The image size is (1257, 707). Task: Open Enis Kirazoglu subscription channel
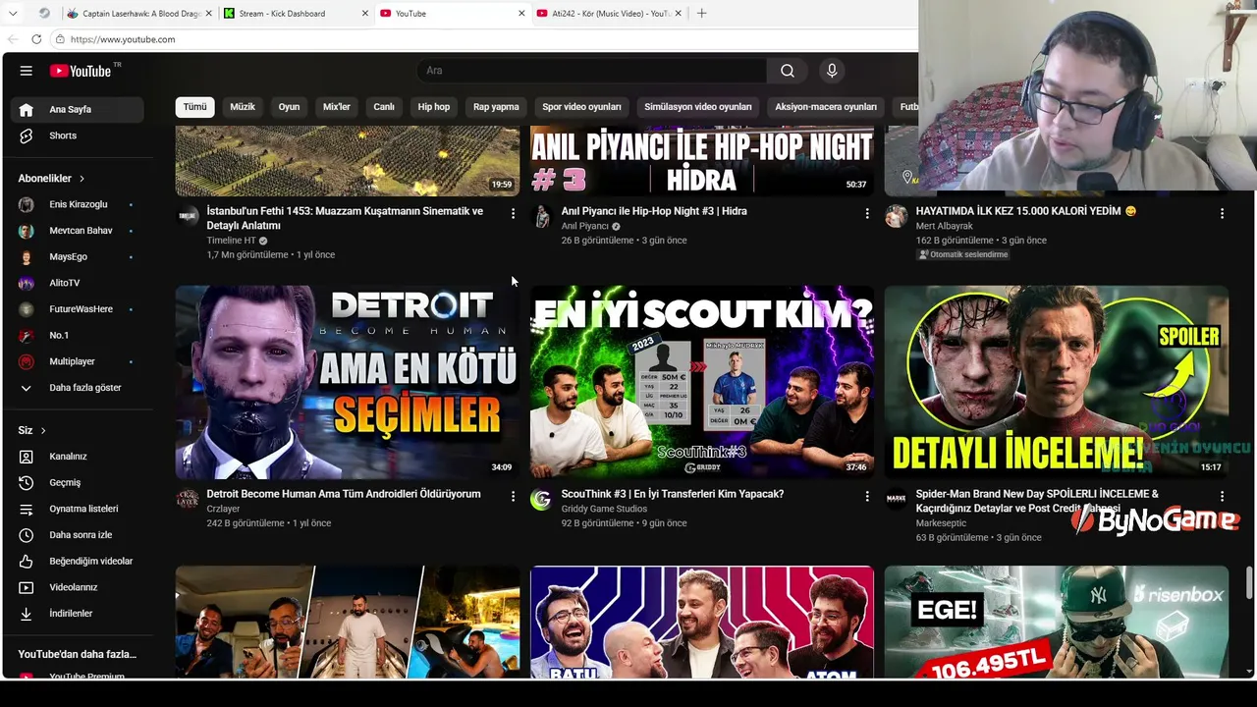pyautogui.click(x=78, y=204)
